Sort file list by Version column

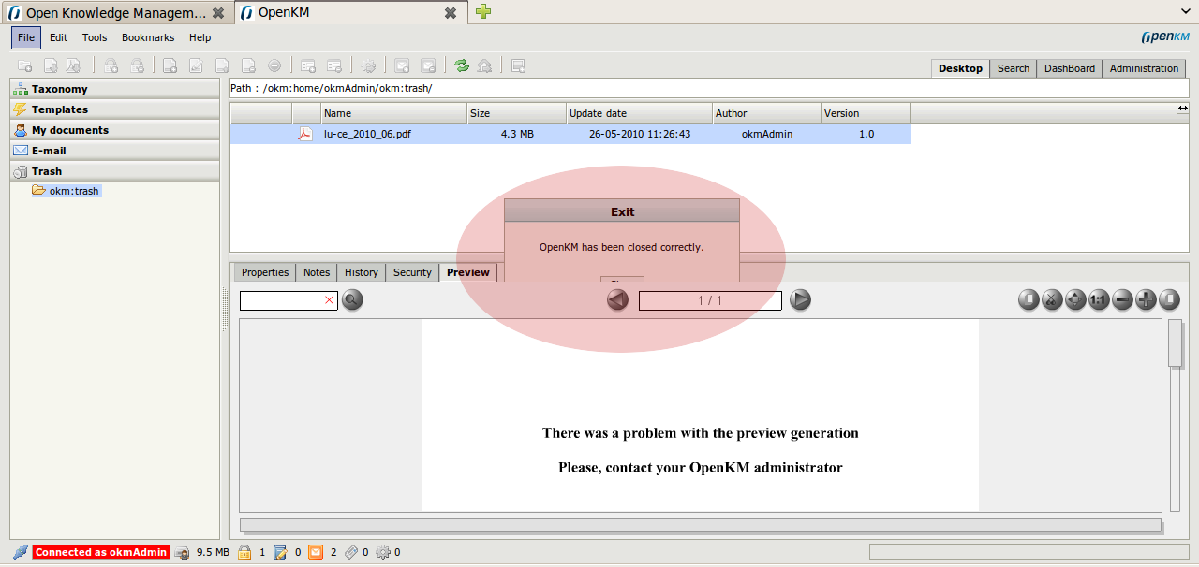tap(866, 113)
